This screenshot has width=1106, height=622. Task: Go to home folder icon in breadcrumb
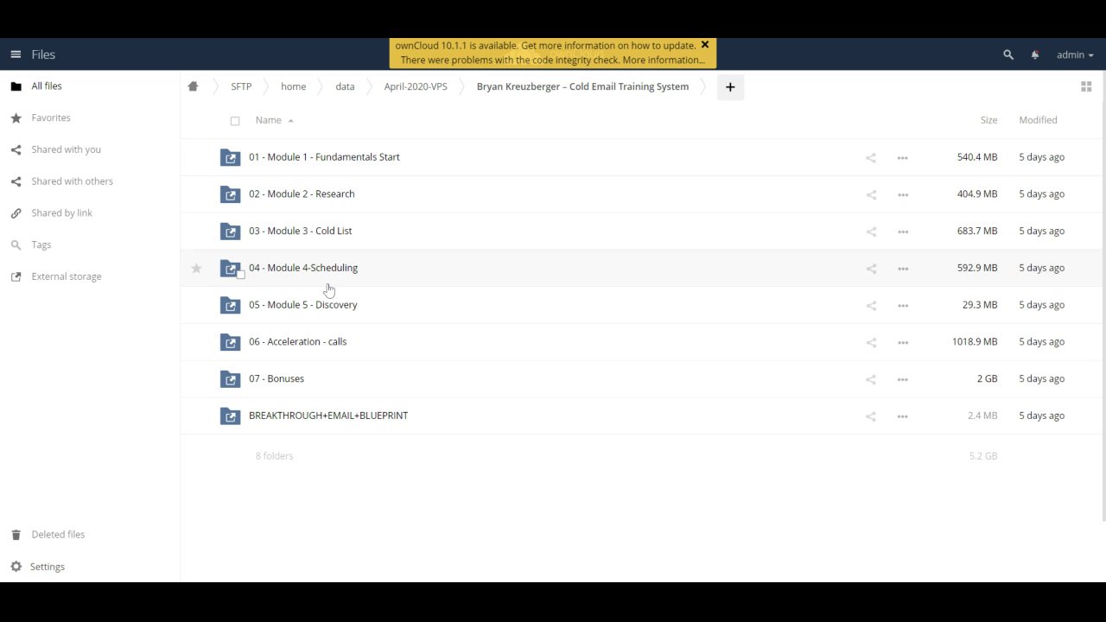pos(193,86)
